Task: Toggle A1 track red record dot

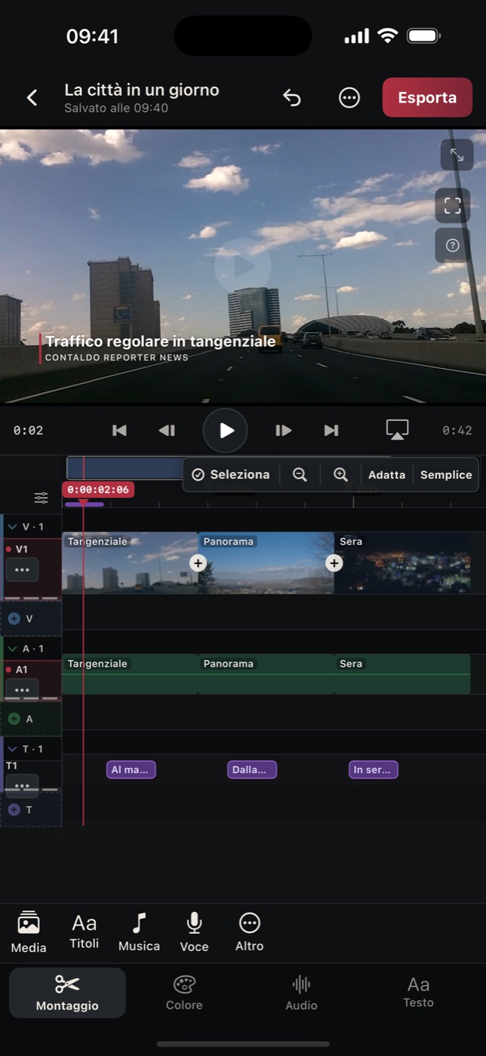Action: tap(8, 669)
